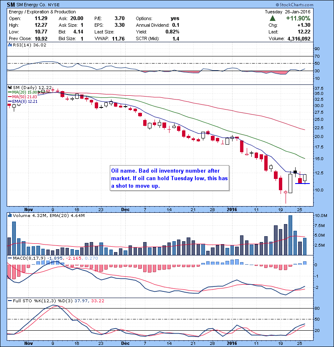Click the EPS value 3.30
Viewport: 334px width, 347px height.
tap(119, 25)
